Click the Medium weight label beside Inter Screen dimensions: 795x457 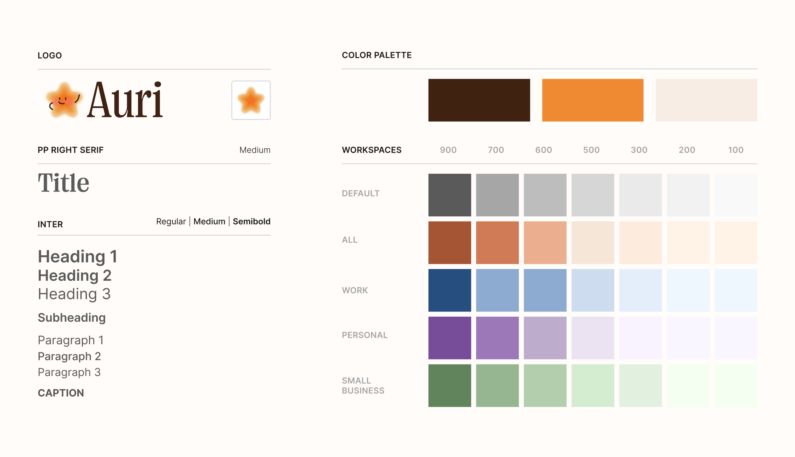pos(209,221)
